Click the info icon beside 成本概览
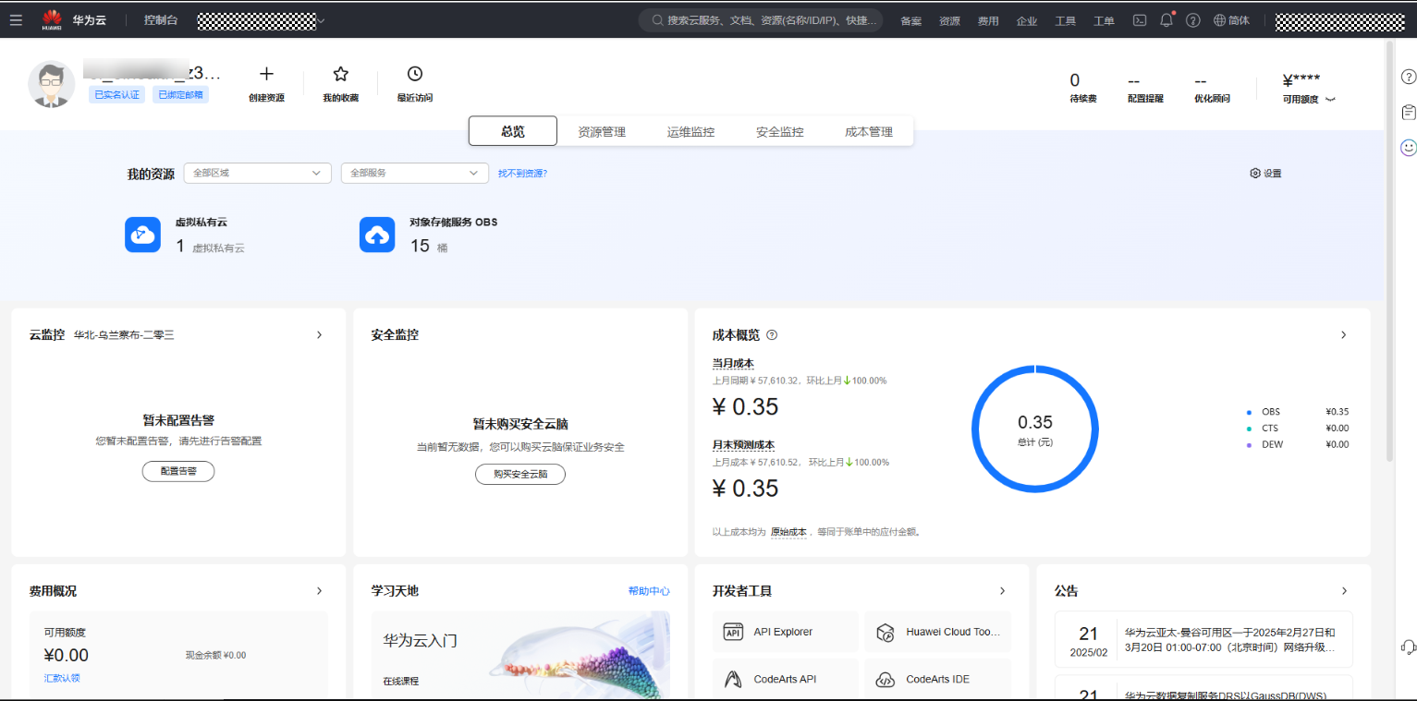Screen dimensions: 1417x701 point(772,334)
